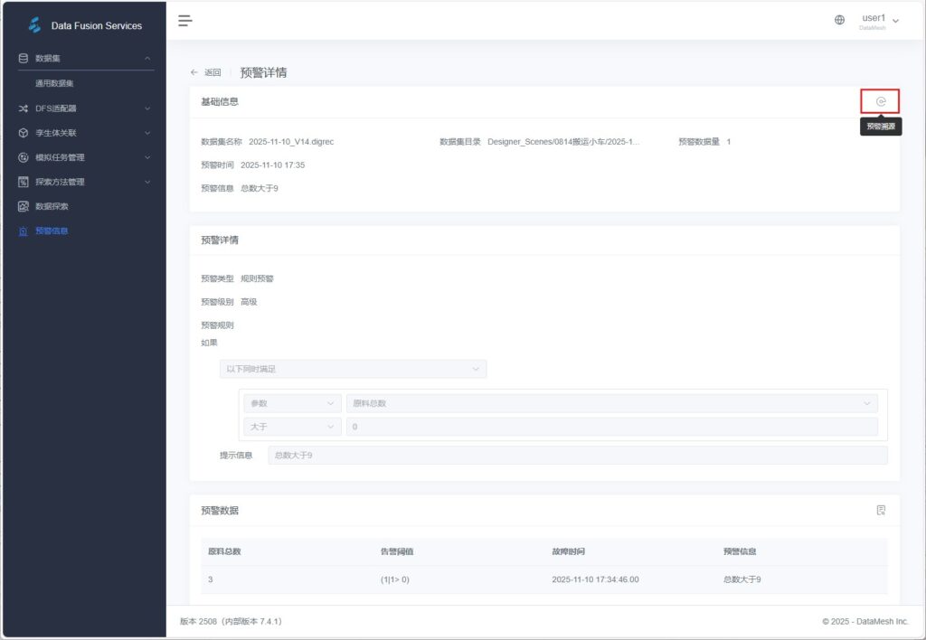
Task: Open 通用数据集 submenu item
Action: click(54, 83)
